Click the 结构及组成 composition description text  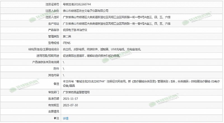102,49
